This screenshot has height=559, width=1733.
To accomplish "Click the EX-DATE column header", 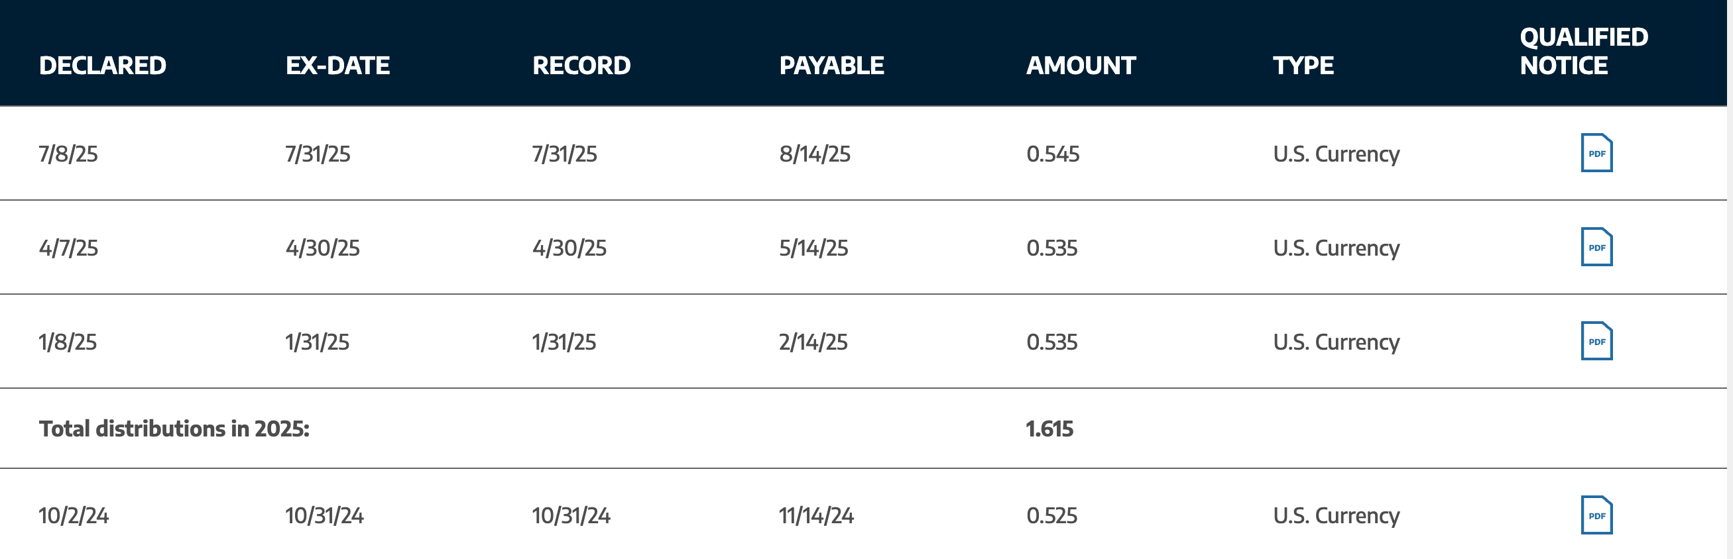I will (337, 65).
